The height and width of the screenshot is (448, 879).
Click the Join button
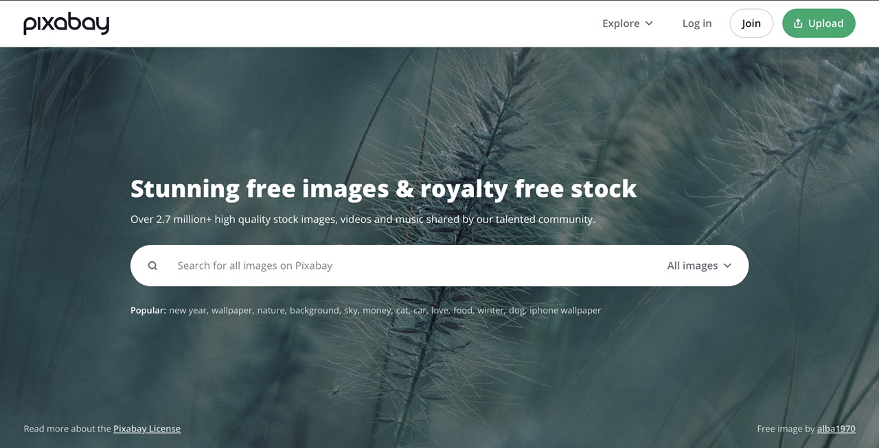click(751, 23)
